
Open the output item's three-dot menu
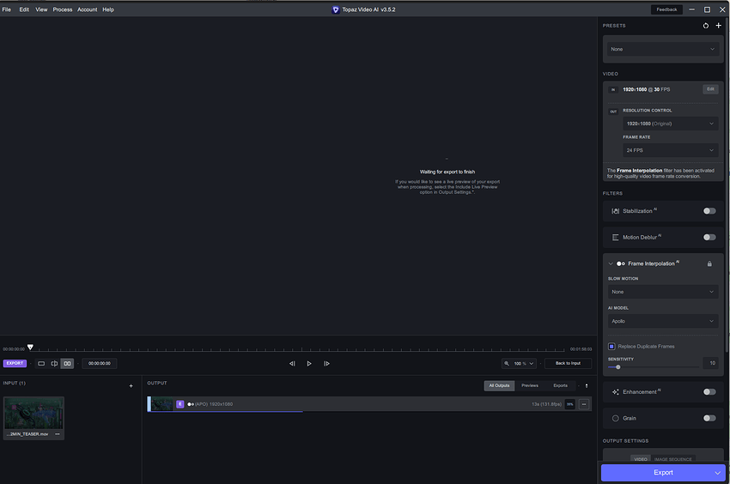coord(584,404)
